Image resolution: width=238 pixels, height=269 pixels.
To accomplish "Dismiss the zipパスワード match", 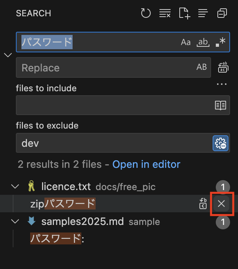I will click(221, 204).
